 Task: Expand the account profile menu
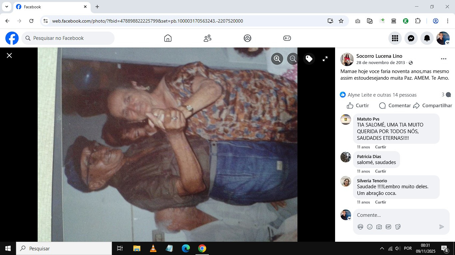tap(443, 38)
